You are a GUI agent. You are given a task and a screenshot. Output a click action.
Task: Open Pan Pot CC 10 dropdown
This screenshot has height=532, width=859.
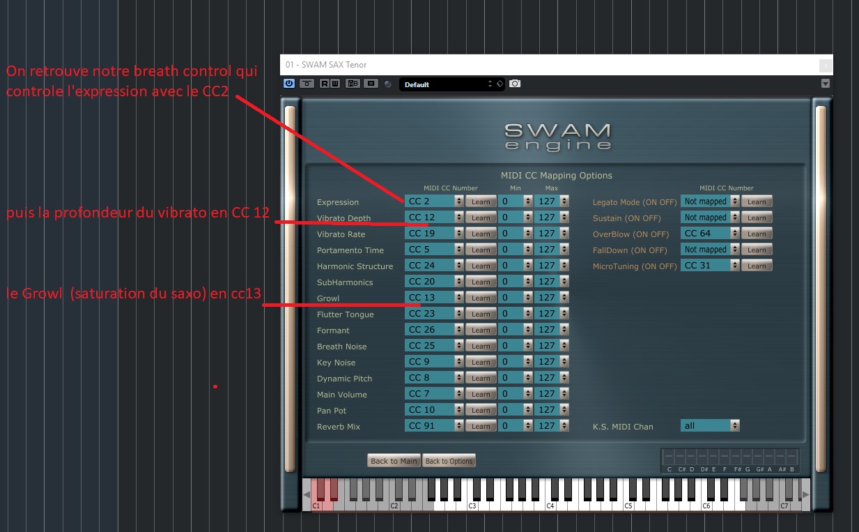coord(434,410)
